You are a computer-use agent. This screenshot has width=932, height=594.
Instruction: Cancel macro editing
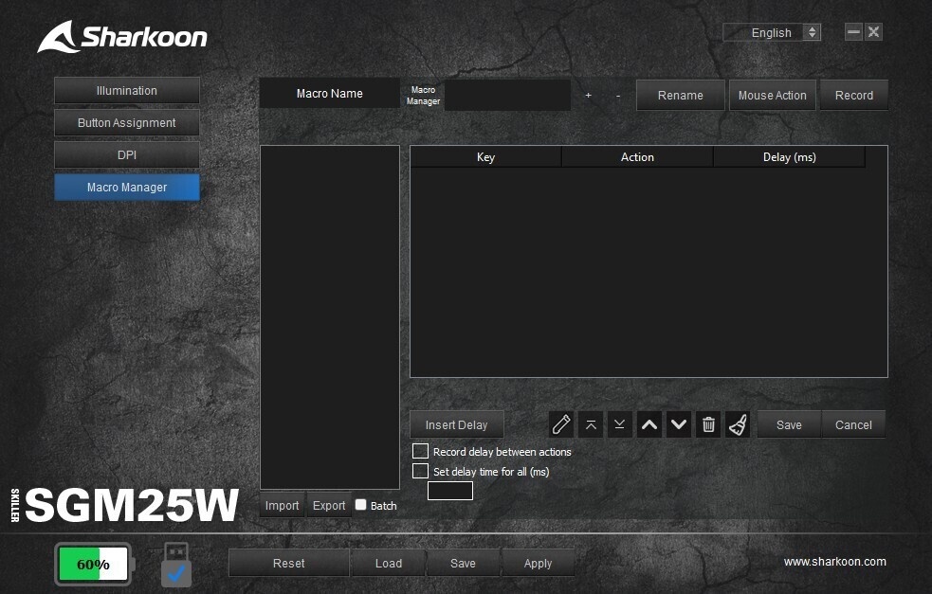point(853,424)
